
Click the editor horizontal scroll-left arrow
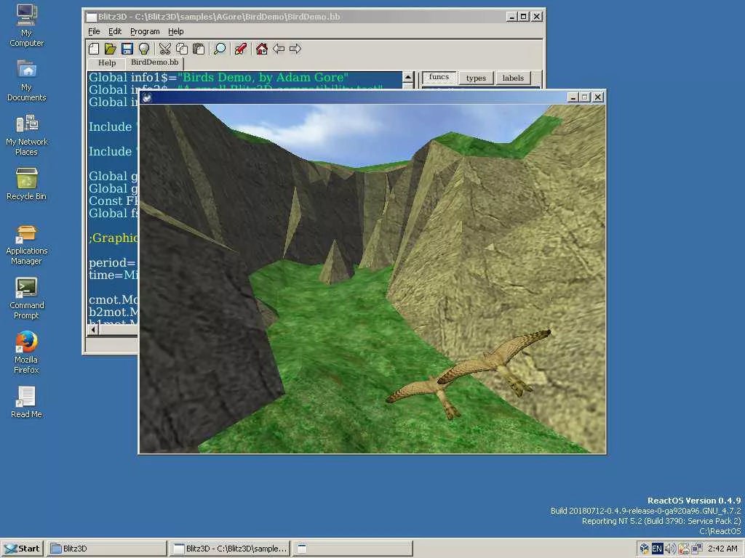point(93,329)
